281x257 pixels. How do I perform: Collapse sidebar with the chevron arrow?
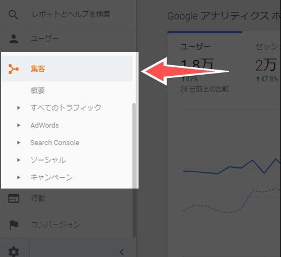122,252
